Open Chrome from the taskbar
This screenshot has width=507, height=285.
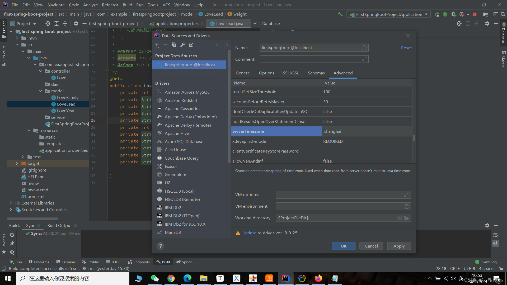point(171,278)
